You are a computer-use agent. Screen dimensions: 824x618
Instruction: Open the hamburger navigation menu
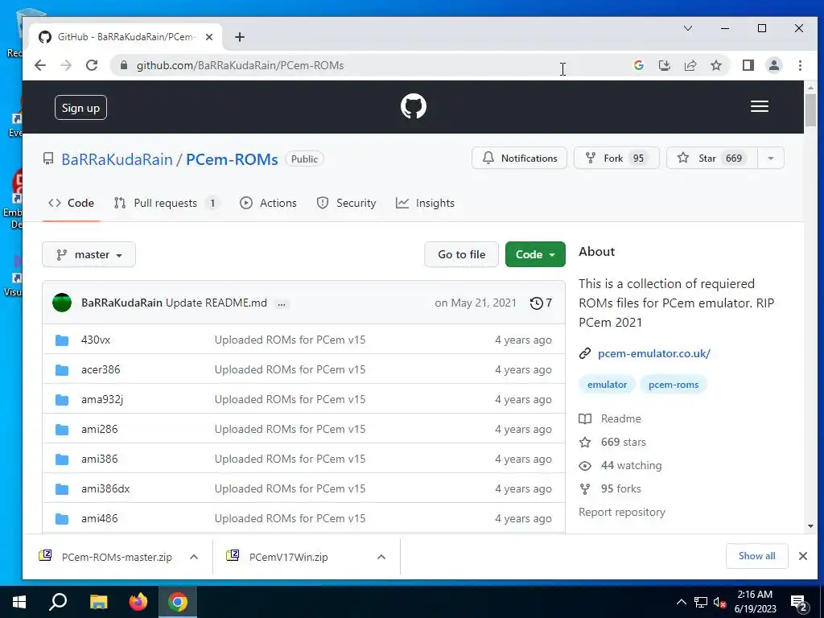760,107
